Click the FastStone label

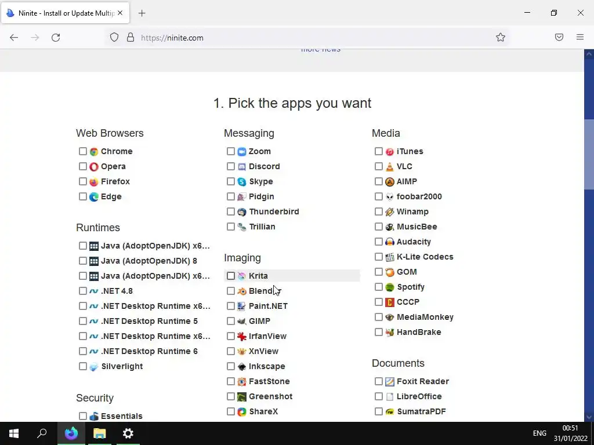tap(269, 381)
